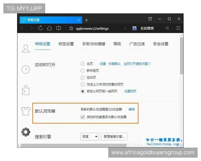
Task: Select 自定义网页或一组网页 radio option
Action: (82, 91)
